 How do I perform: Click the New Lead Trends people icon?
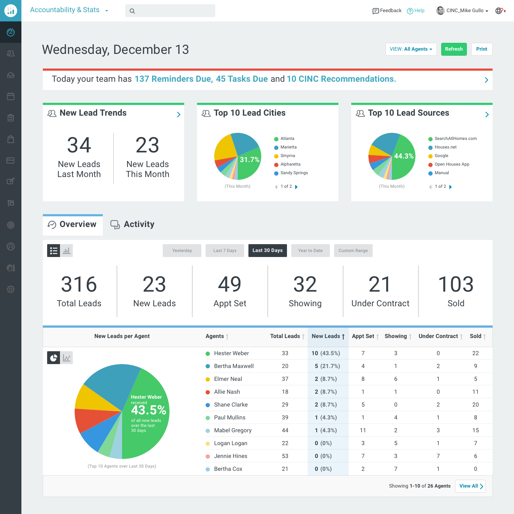coord(52,114)
